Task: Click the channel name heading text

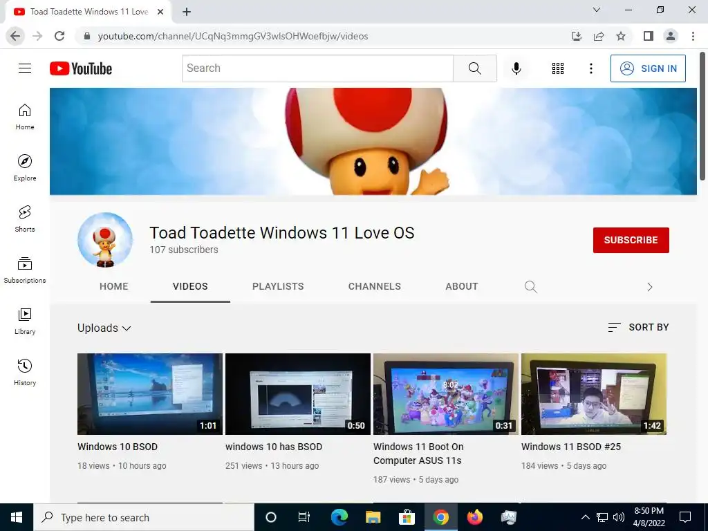Action: coord(282,232)
